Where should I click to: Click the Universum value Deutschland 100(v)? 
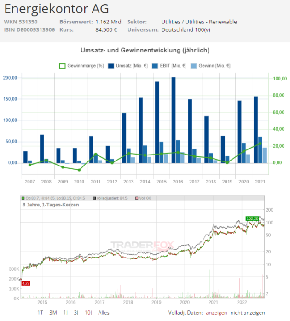[x=186, y=30]
